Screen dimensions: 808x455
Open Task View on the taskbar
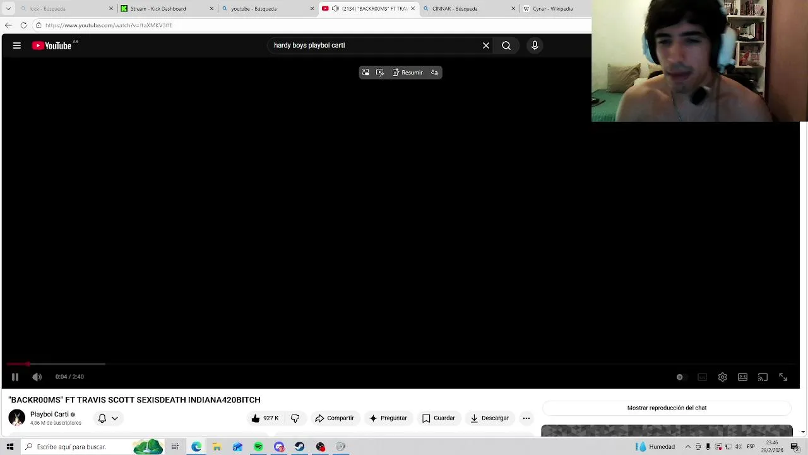pyautogui.click(x=175, y=447)
